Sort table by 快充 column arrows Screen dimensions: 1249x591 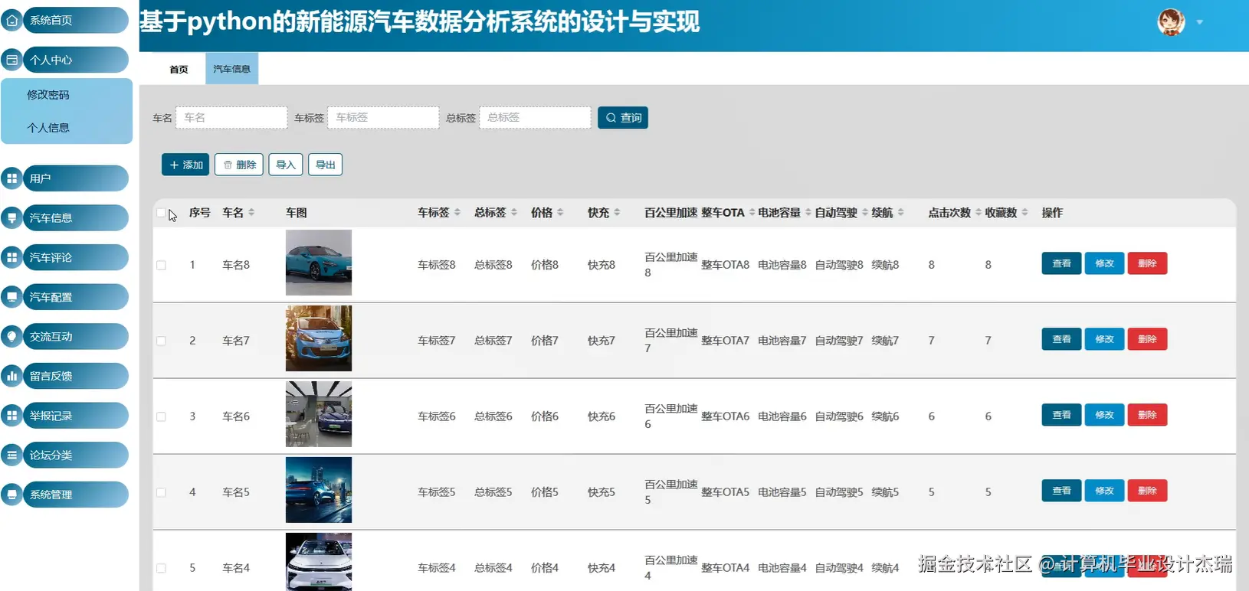tap(617, 212)
